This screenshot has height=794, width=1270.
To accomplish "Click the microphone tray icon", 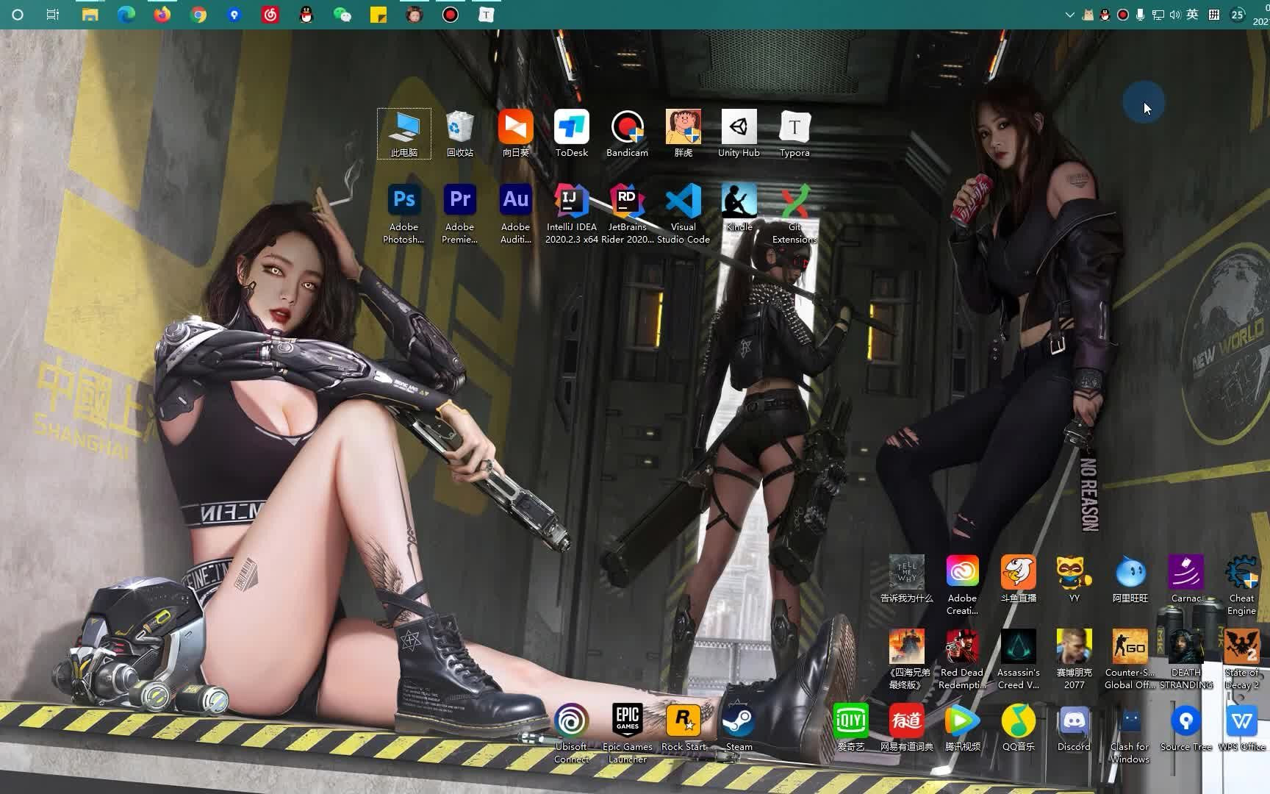I will pos(1140,15).
